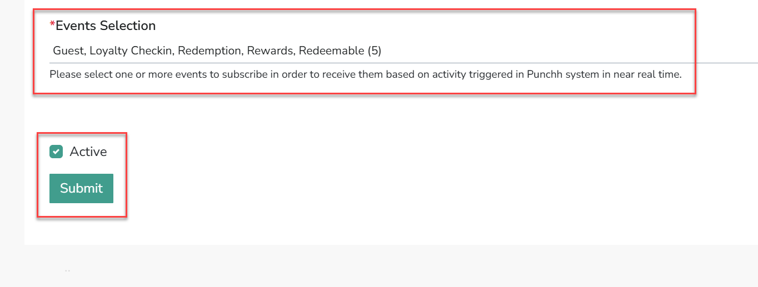
Task: Click the gray footer area below form
Action: pos(389,266)
